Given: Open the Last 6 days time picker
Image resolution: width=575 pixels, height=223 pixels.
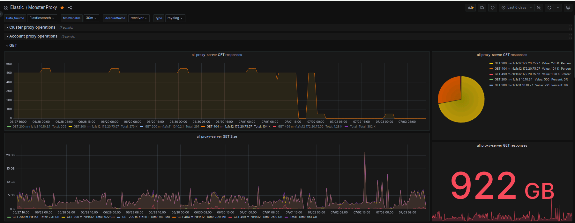Looking at the screenshot, I should pyautogui.click(x=516, y=8).
